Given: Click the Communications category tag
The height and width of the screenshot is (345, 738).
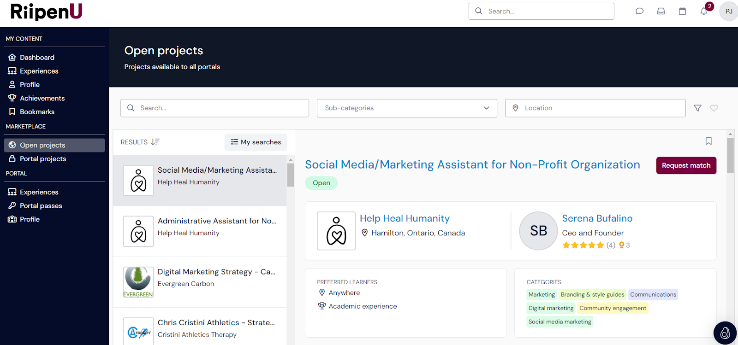Looking at the screenshot, I should click(x=653, y=295).
